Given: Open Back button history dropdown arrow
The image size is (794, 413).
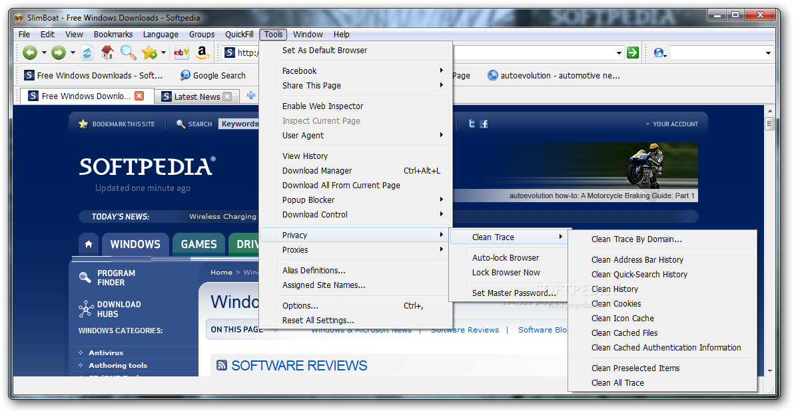Looking at the screenshot, I should [44, 53].
